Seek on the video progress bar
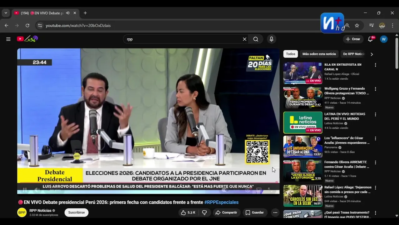Image resolution: width=399 pixels, height=225 pixels. click(x=148, y=182)
